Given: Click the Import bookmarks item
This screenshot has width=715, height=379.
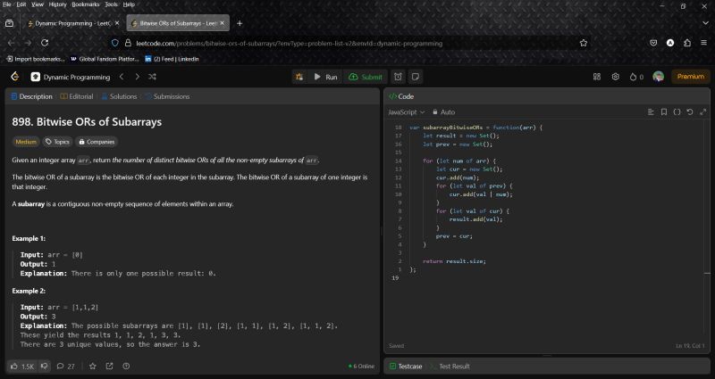Looking at the screenshot, I should (36, 59).
